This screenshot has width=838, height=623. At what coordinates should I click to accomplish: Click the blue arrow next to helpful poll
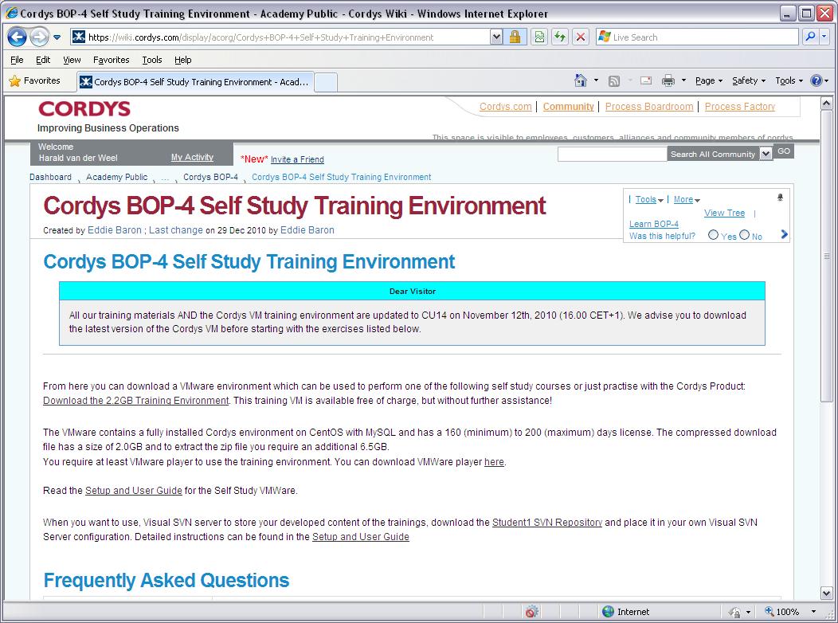tap(784, 234)
